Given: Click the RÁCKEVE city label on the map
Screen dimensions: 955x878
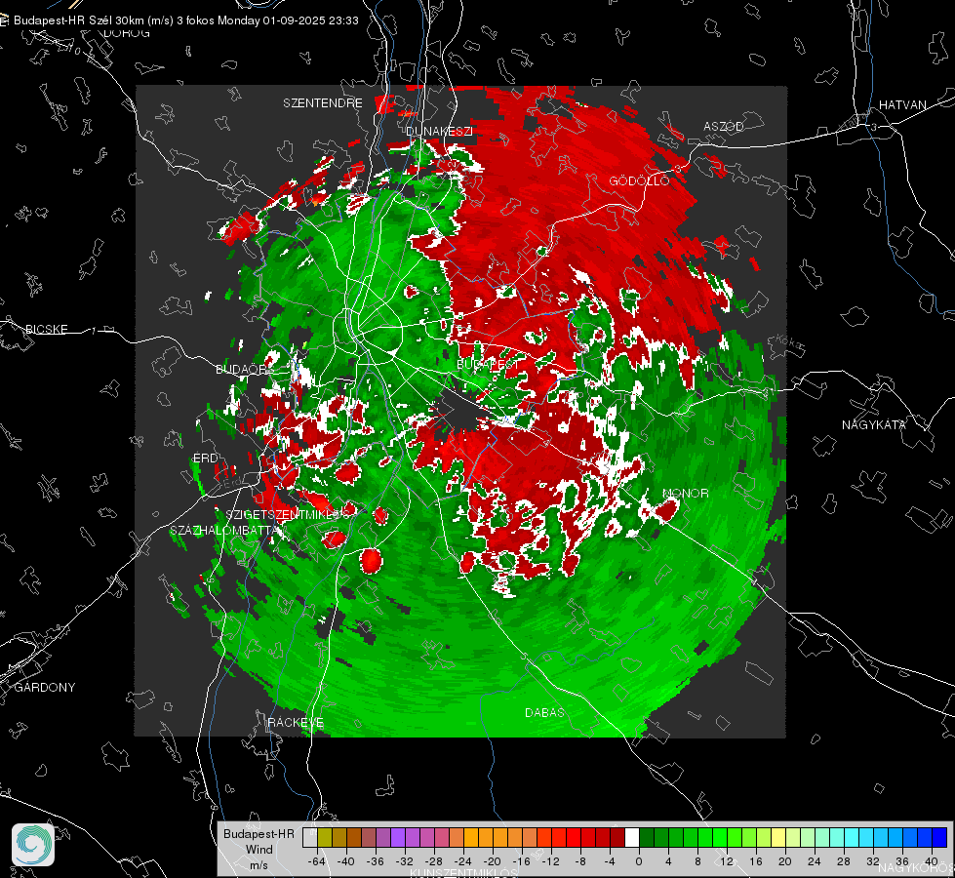Looking at the screenshot, I should (x=296, y=723).
